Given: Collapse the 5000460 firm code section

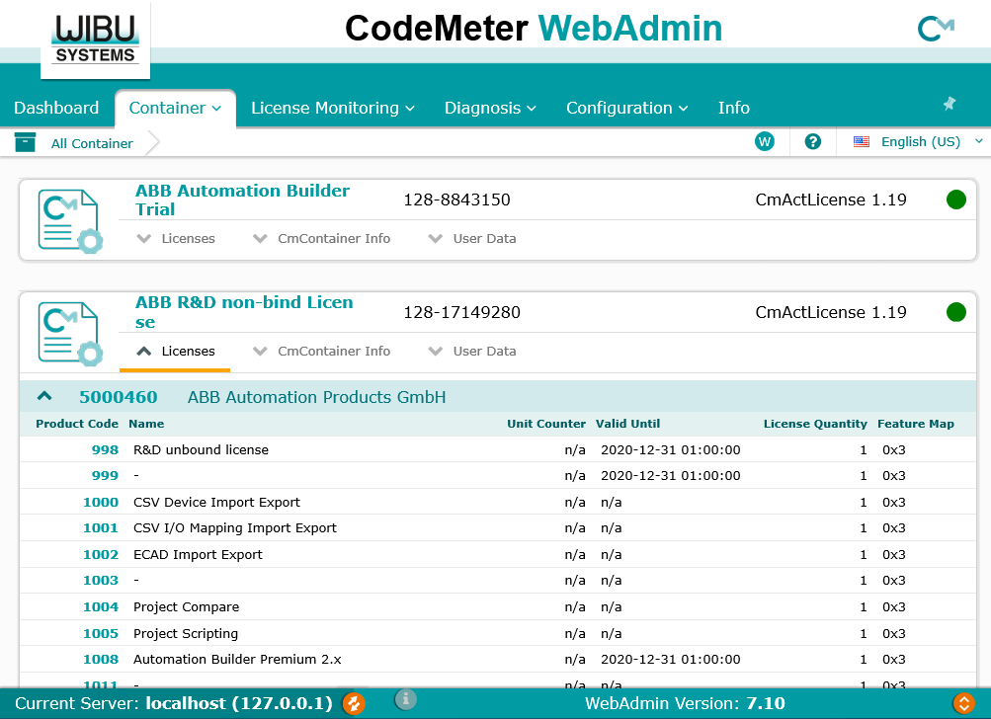Looking at the screenshot, I should pos(44,396).
